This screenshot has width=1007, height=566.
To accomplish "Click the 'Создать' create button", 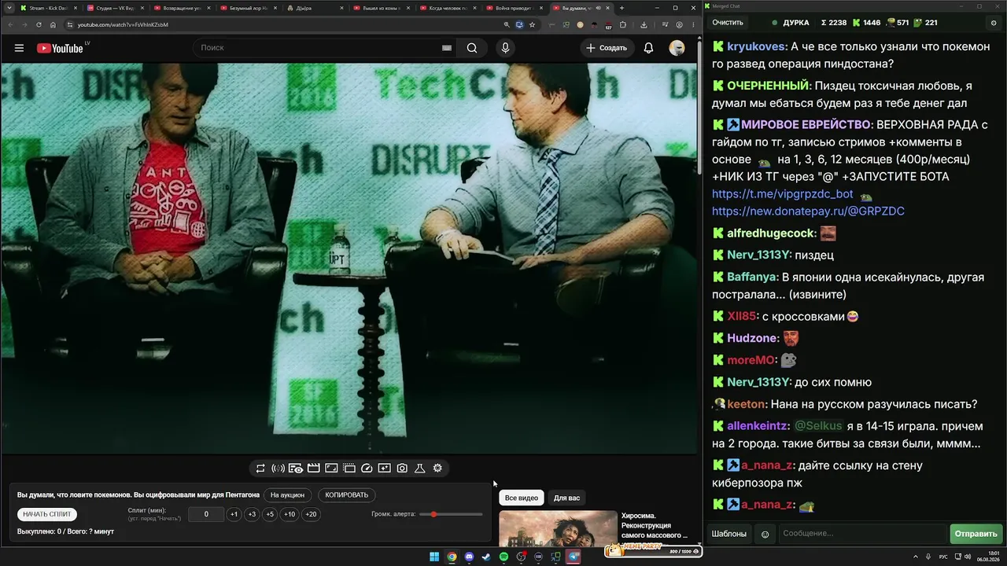I will (607, 48).
